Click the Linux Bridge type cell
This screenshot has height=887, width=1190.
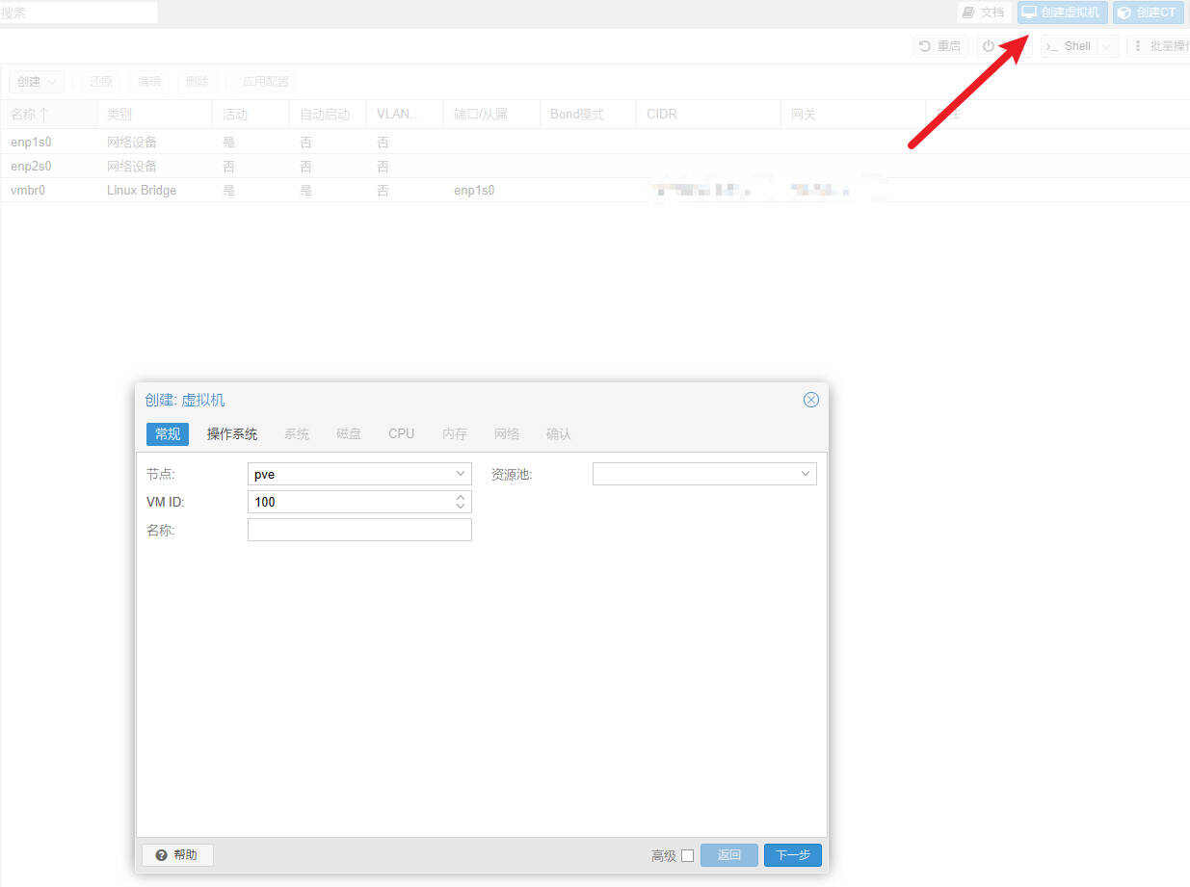142,190
